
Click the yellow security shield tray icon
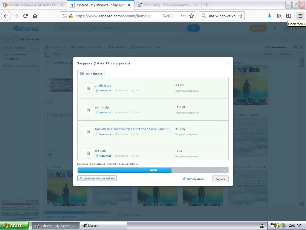coord(278,226)
